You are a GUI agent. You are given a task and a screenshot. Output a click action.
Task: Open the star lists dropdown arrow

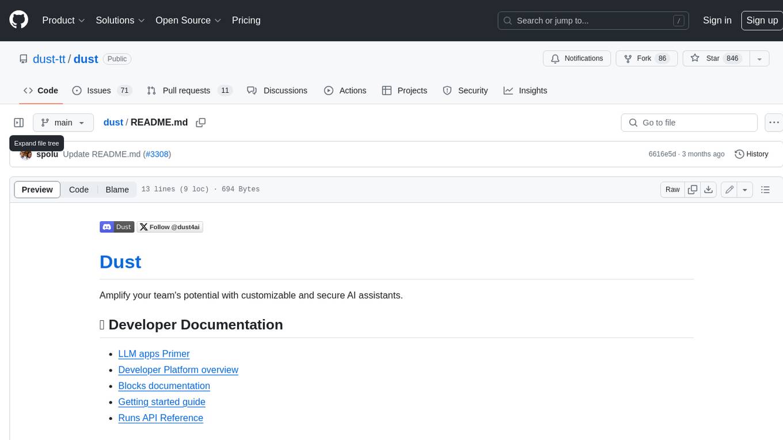759,59
